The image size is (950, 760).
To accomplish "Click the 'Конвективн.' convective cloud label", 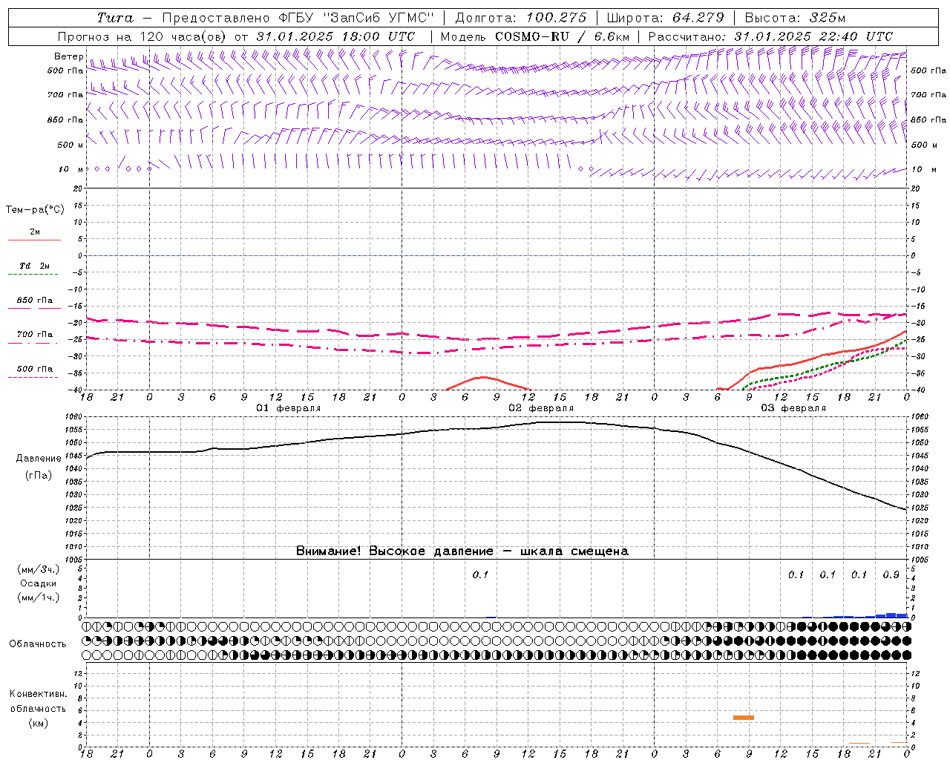I will (x=39, y=694).
